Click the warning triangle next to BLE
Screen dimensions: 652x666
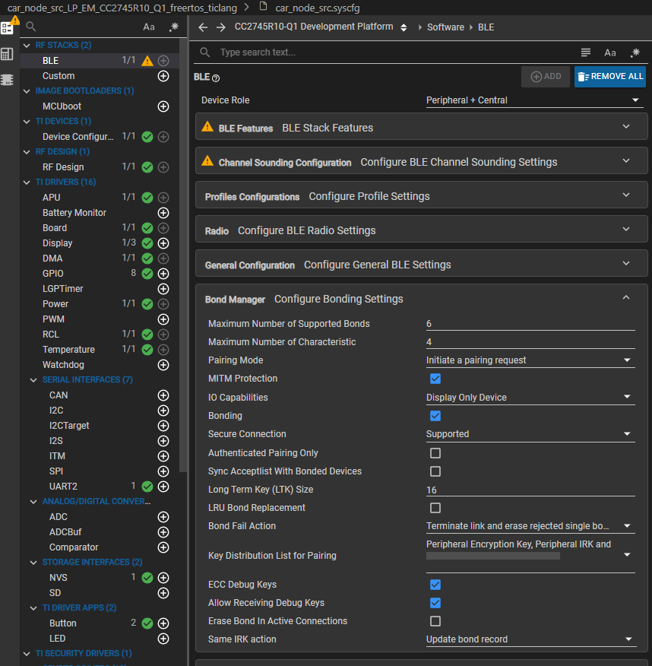148,60
